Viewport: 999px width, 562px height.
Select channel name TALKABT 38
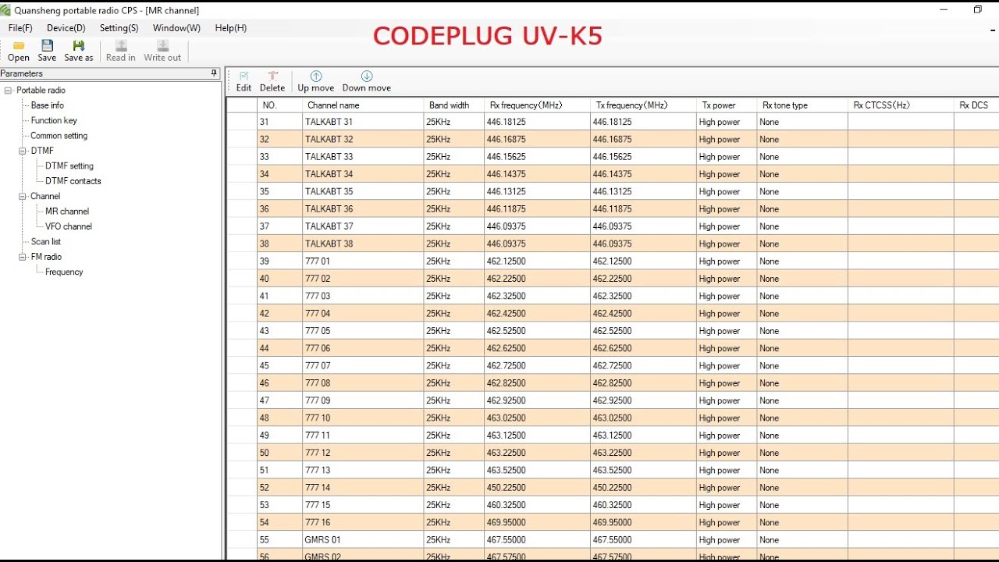363,244
